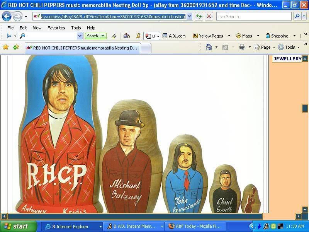309x232 pixels.
Task: Open the AOL Instant Messenger taskbar group
Action: click(134, 227)
